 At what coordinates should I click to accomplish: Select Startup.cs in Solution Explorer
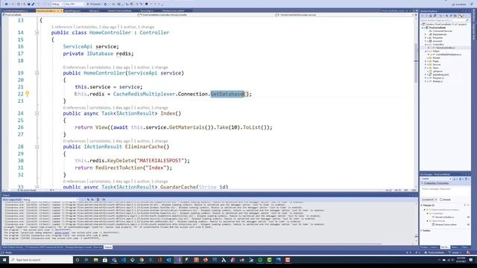(437, 81)
